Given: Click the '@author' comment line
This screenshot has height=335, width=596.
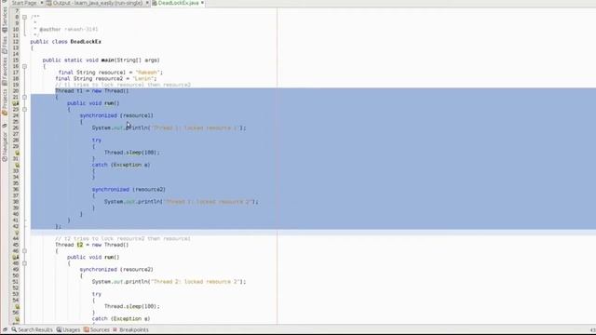Looking at the screenshot, I should (66, 29).
